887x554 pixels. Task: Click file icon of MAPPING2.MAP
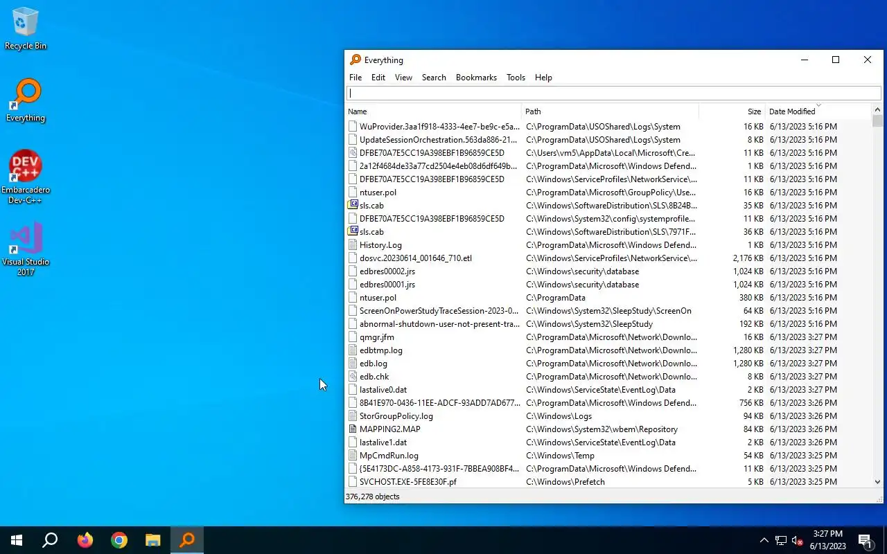(353, 429)
